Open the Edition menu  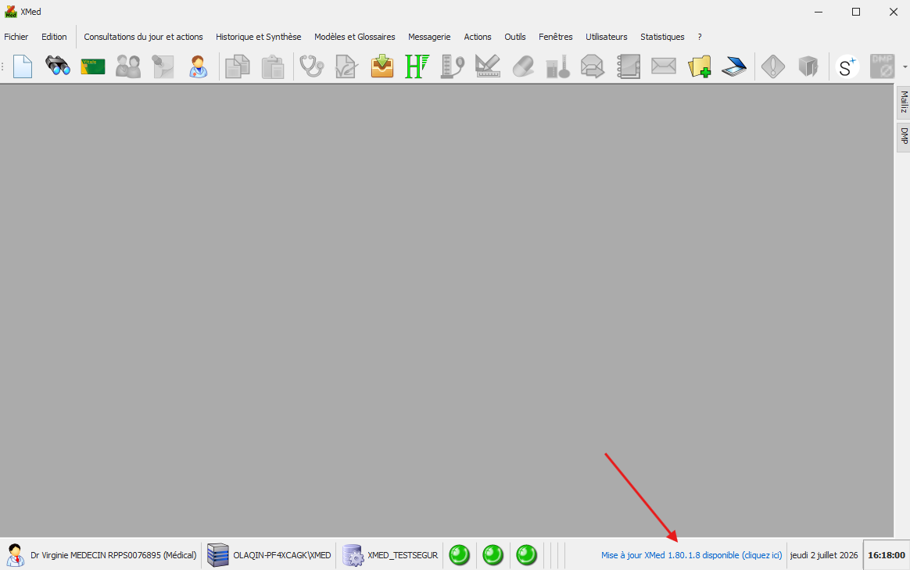pyautogui.click(x=54, y=37)
